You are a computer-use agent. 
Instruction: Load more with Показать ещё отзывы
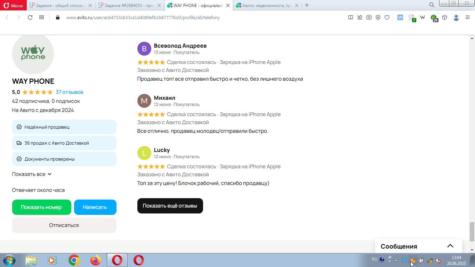170,206
